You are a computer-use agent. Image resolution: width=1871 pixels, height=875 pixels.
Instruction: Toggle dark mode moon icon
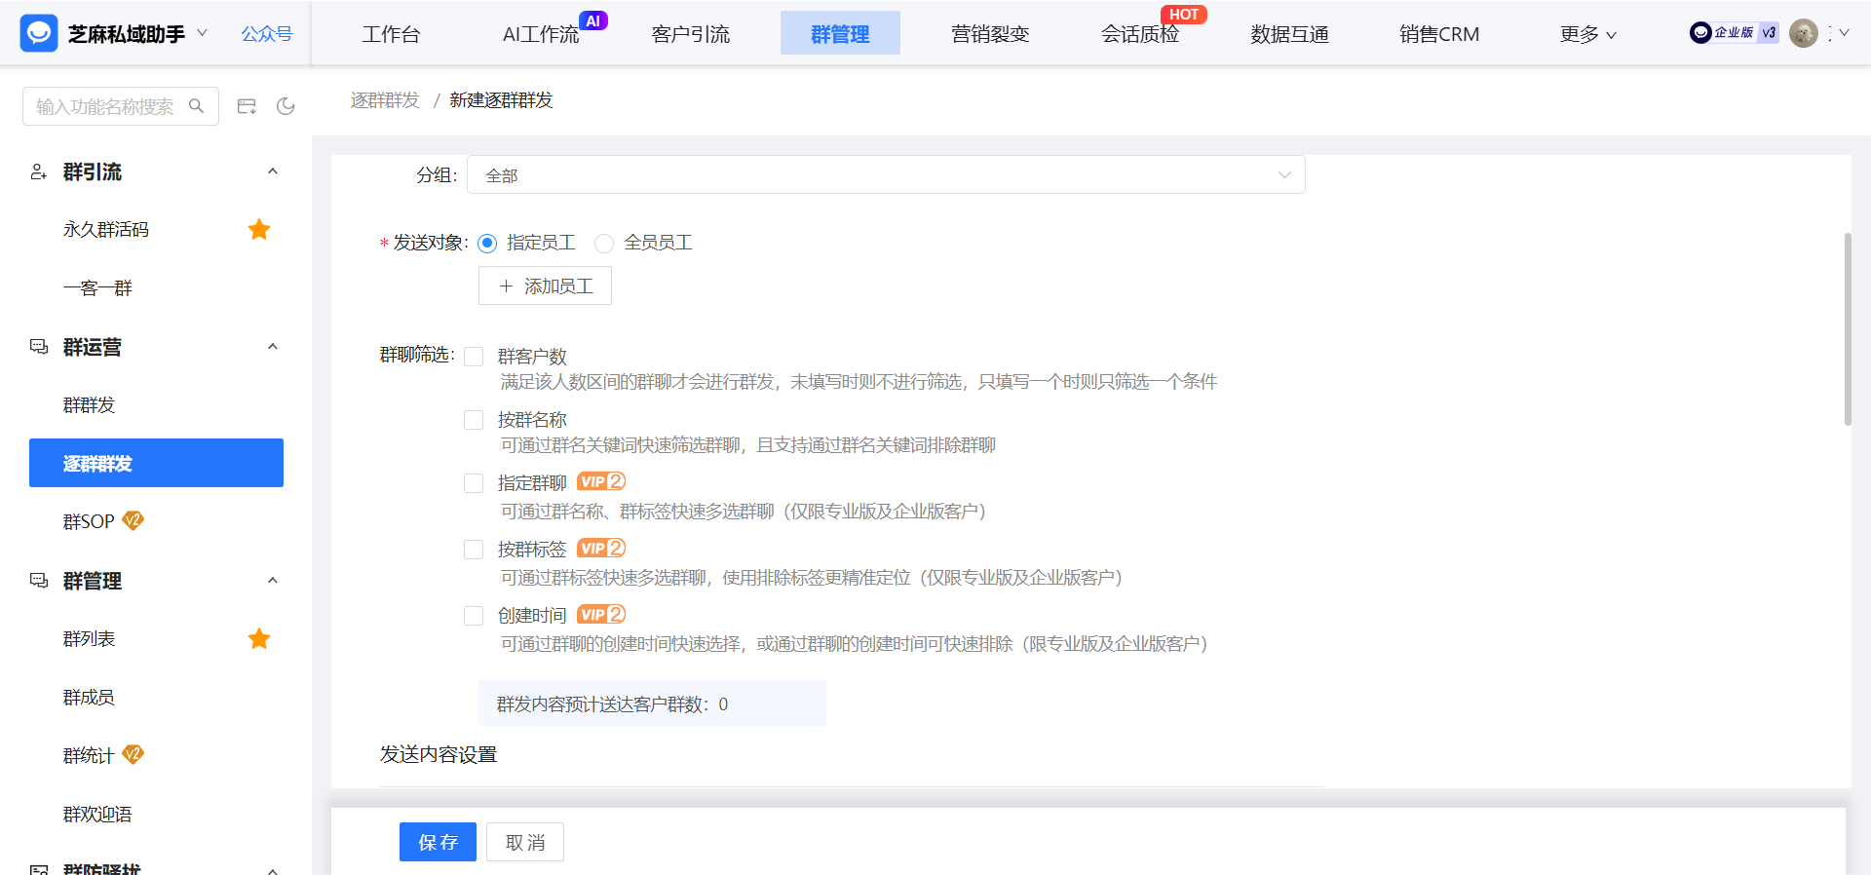[x=286, y=106]
